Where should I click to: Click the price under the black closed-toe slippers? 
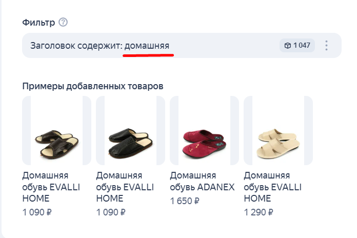click(111, 211)
